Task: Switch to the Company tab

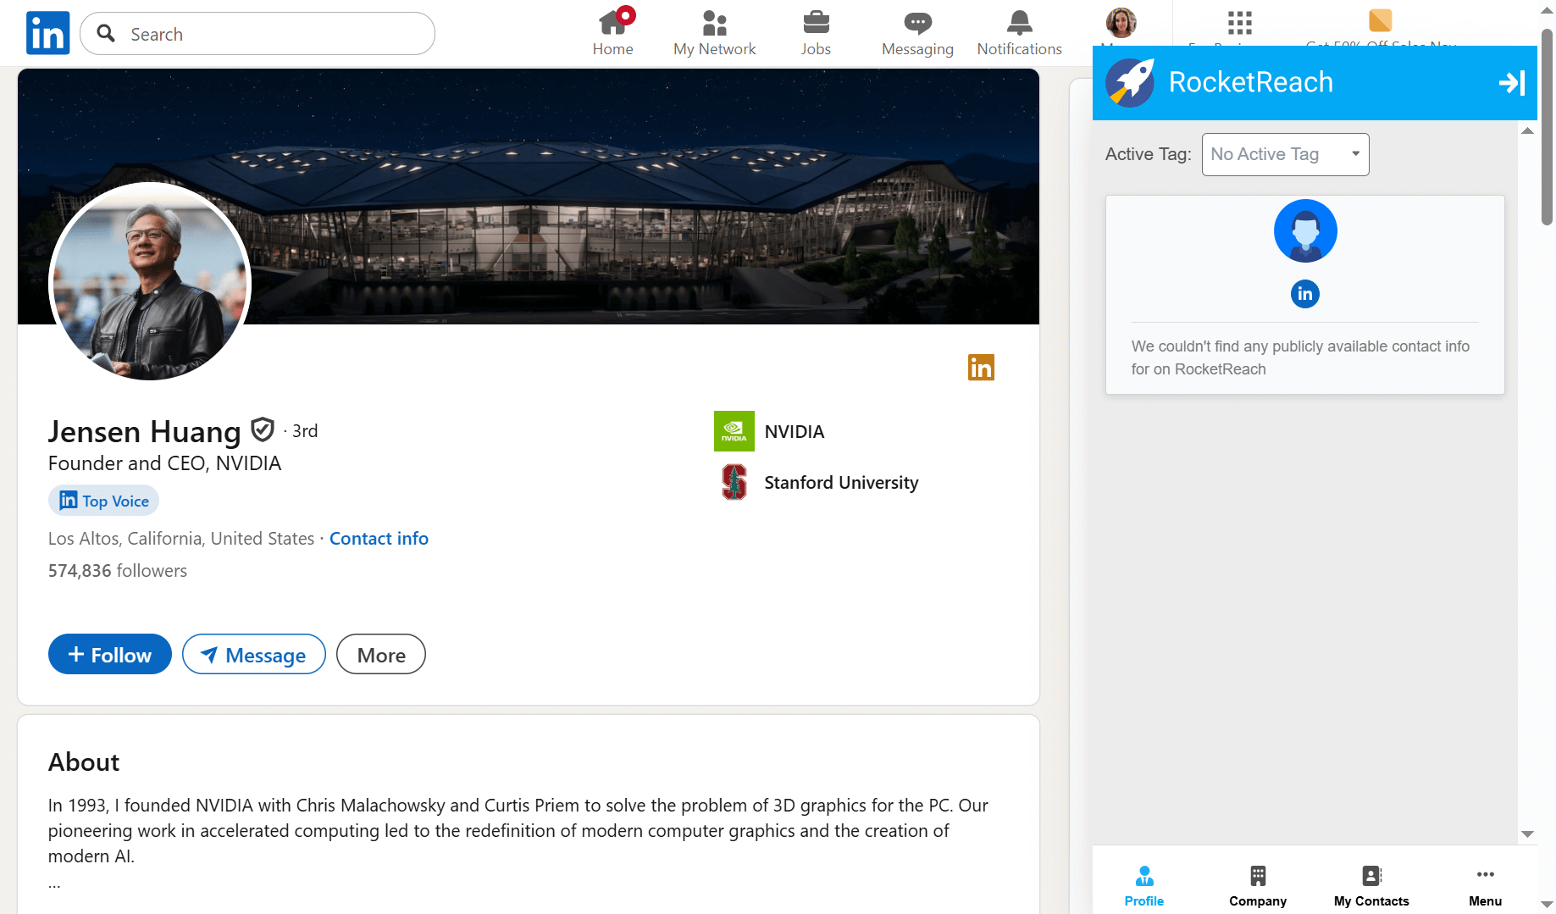Action: [x=1257, y=886]
